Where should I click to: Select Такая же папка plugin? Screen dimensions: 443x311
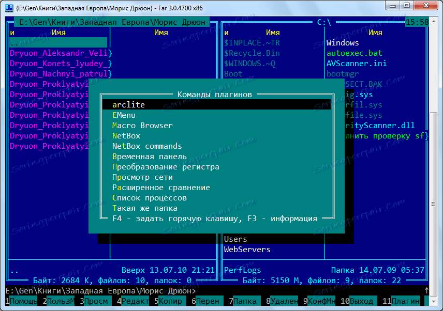click(145, 208)
